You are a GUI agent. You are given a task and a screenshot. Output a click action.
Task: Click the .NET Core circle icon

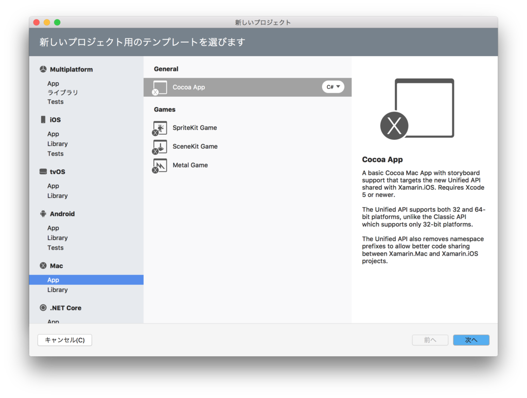[43, 307]
